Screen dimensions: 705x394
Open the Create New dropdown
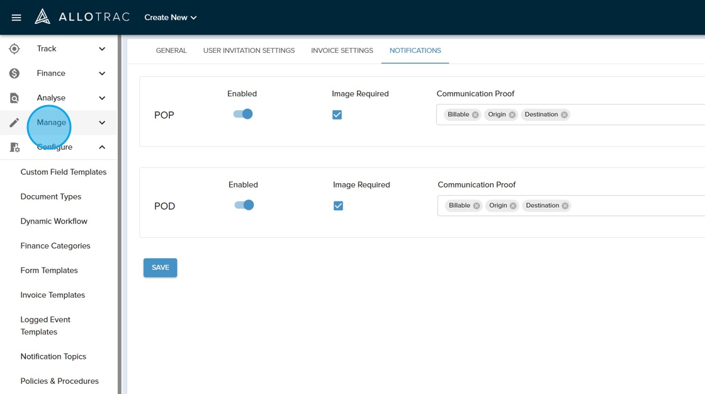coord(171,18)
